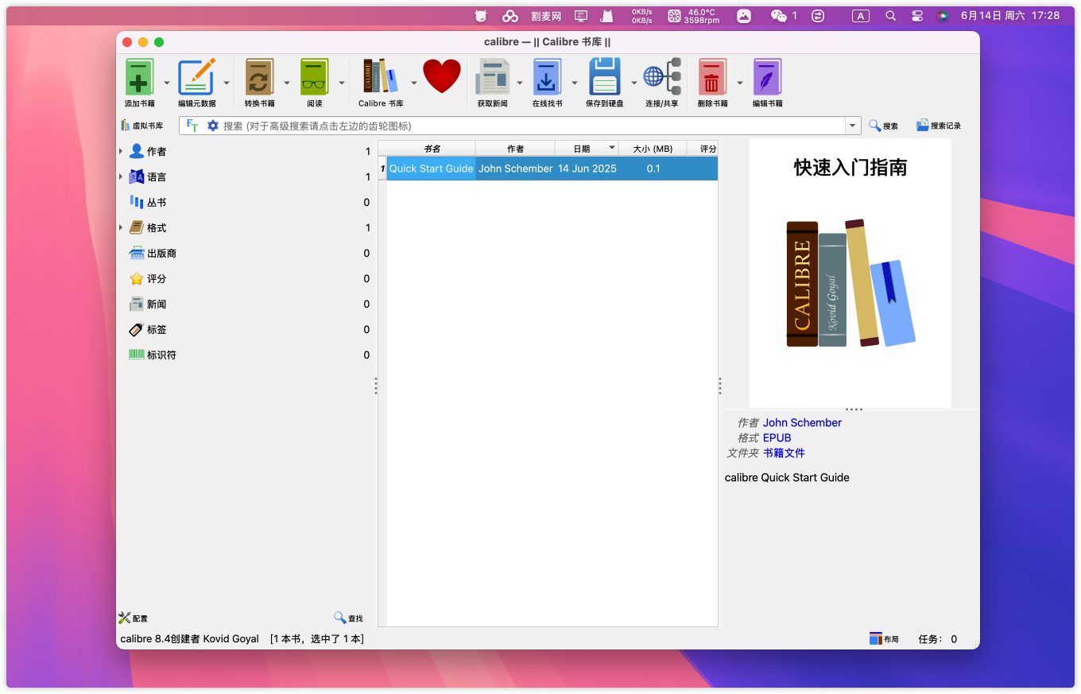Select Series (丛书) in tag browser
This screenshot has height=694, width=1081.
157,203
